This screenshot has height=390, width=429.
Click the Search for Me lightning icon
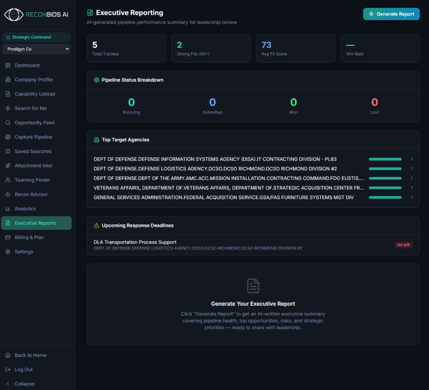coord(8,108)
